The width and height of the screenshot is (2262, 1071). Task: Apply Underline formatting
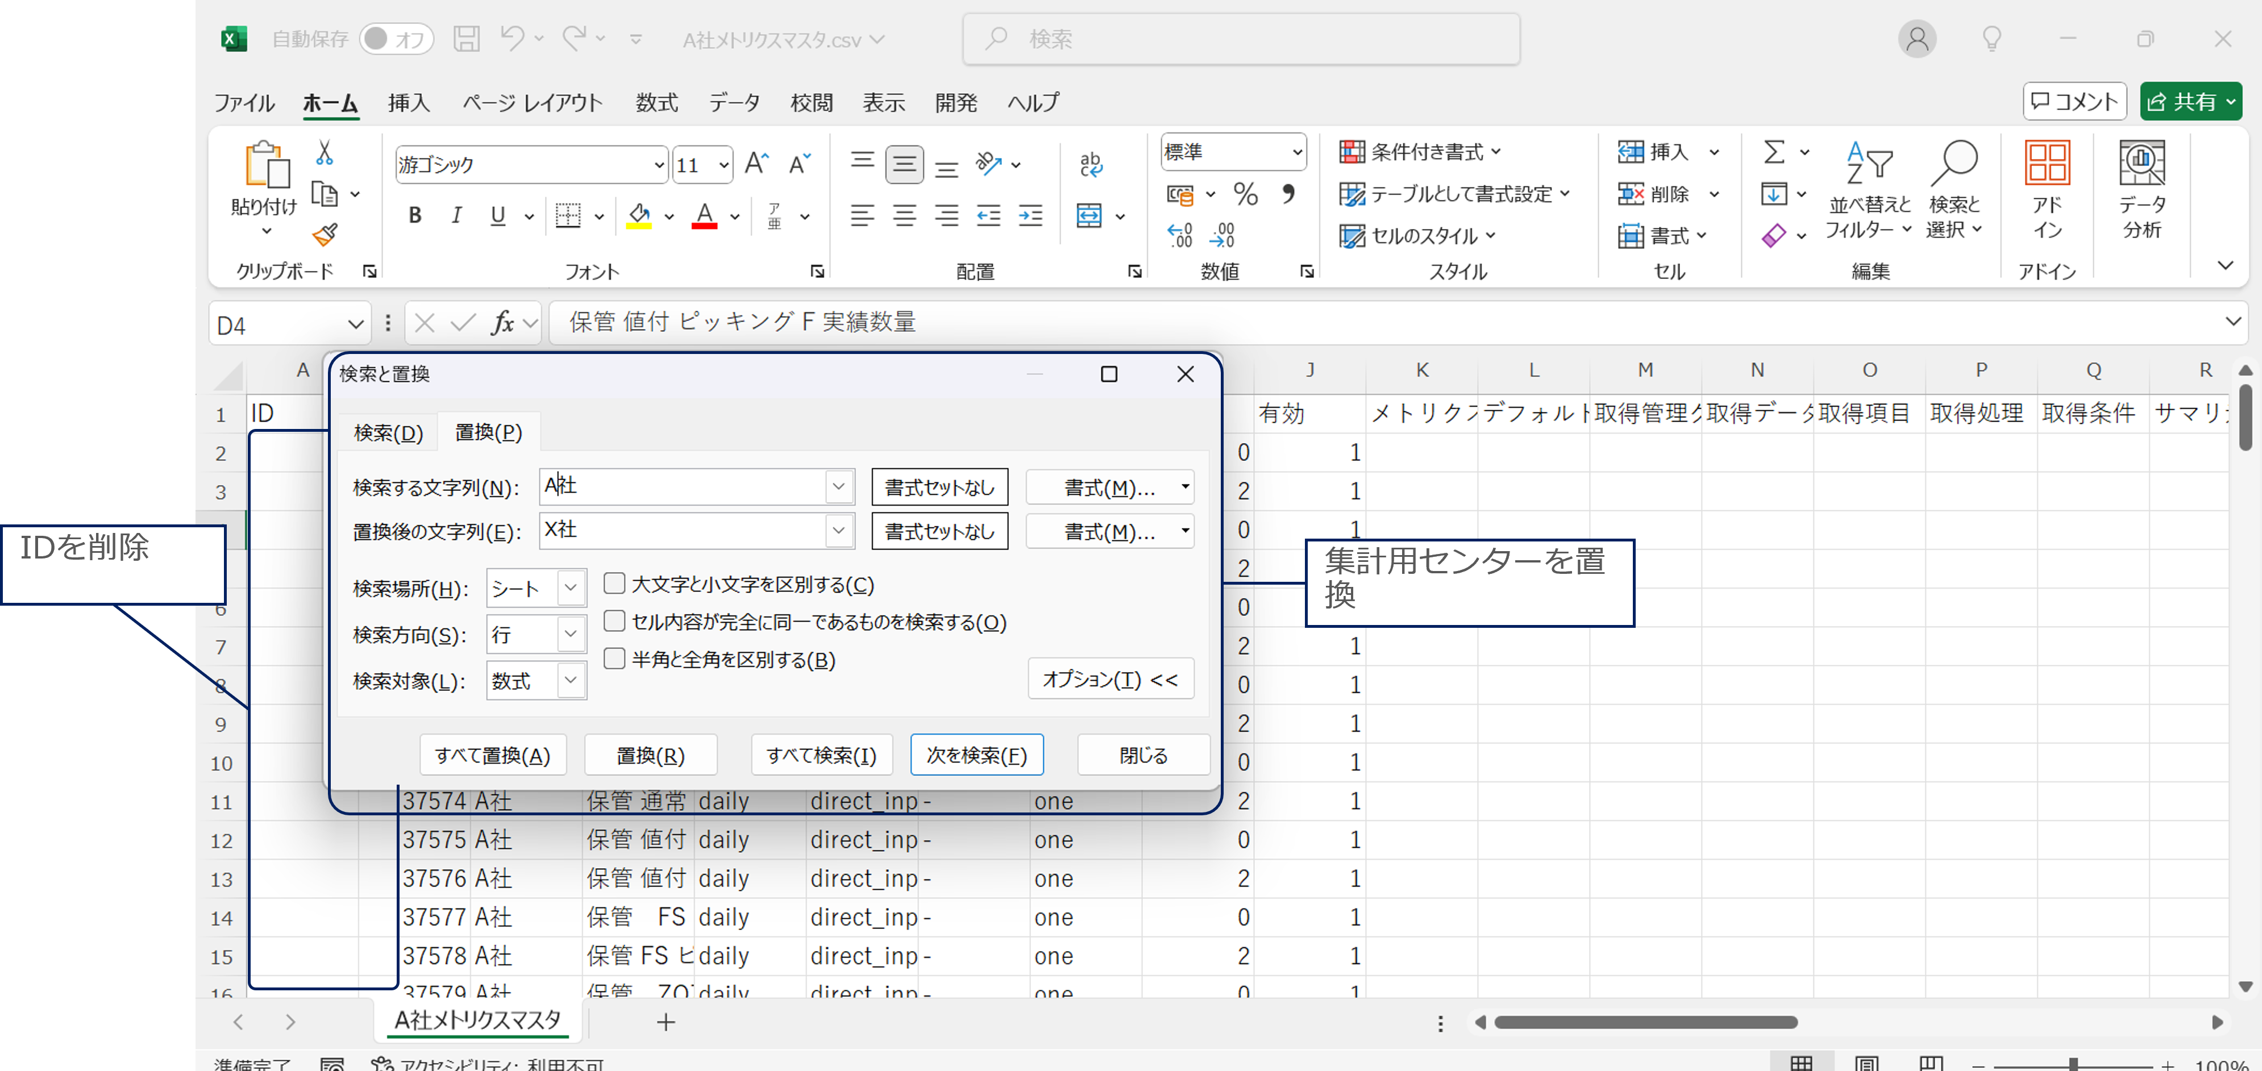[498, 215]
